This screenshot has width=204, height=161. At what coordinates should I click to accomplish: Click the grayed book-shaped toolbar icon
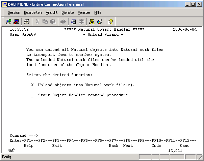point(82,22)
